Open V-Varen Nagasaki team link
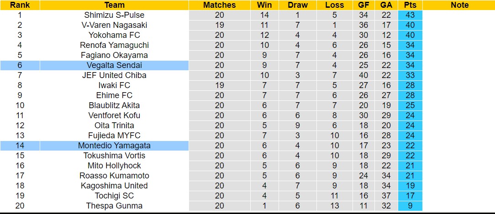This screenshot has height=214, width=495. tap(114, 25)
